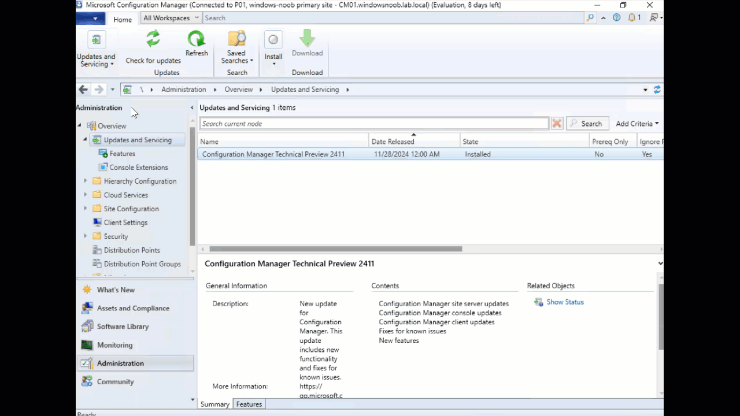Clear search with the red X icon
Image resolution: width=740 pixels, height=416 pixels.
click(x=557, y=124)
